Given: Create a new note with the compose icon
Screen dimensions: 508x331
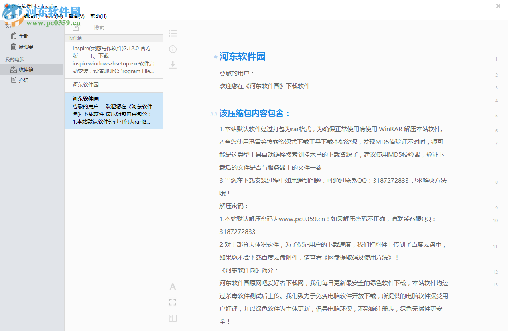Looking at the screenshot, I should pos(76,27).
